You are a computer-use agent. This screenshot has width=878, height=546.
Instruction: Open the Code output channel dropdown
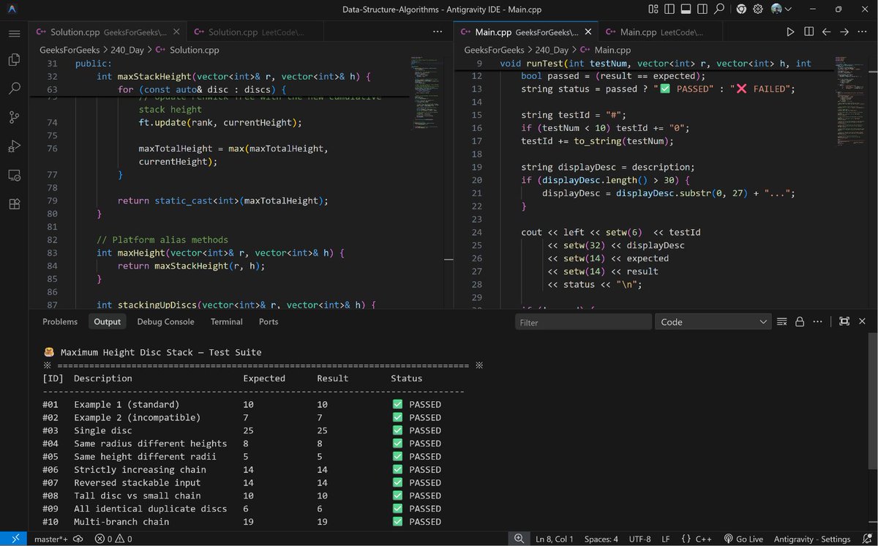pyautogui.click(x=713, y=322)
